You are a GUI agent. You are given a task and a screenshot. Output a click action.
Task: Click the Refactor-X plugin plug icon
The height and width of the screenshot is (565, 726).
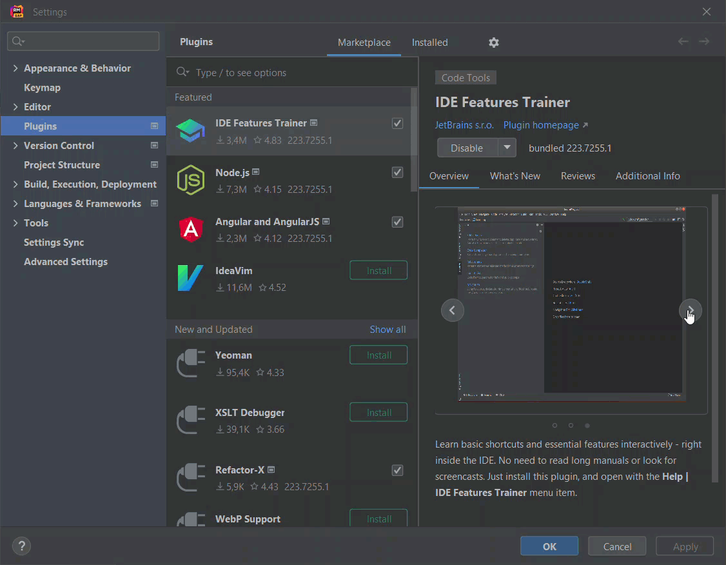coord(191,477)
